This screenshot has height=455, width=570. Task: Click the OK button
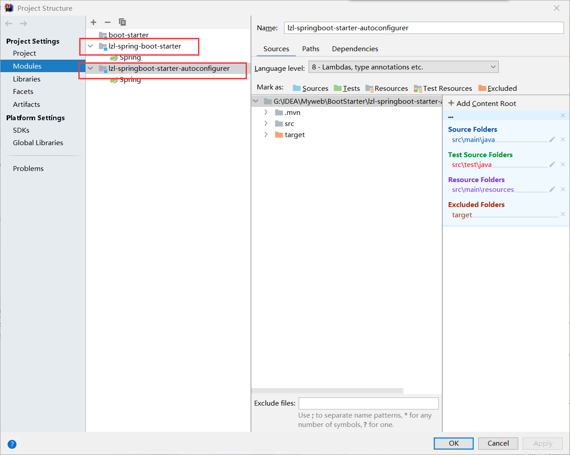pyautogui.click(x=454, y=443)
